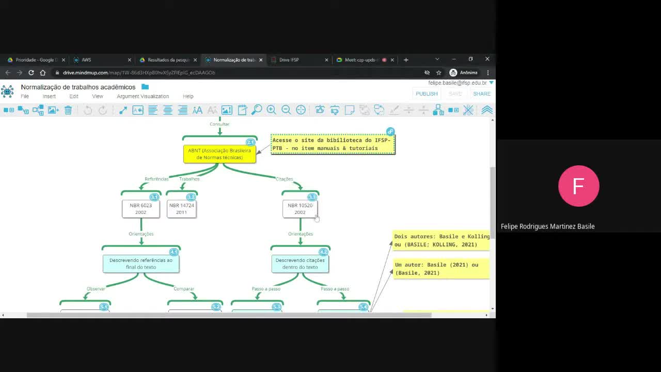Click the browser home button
Image resolution: width=661 pixels, height=372 pixels.
point(43,73)
